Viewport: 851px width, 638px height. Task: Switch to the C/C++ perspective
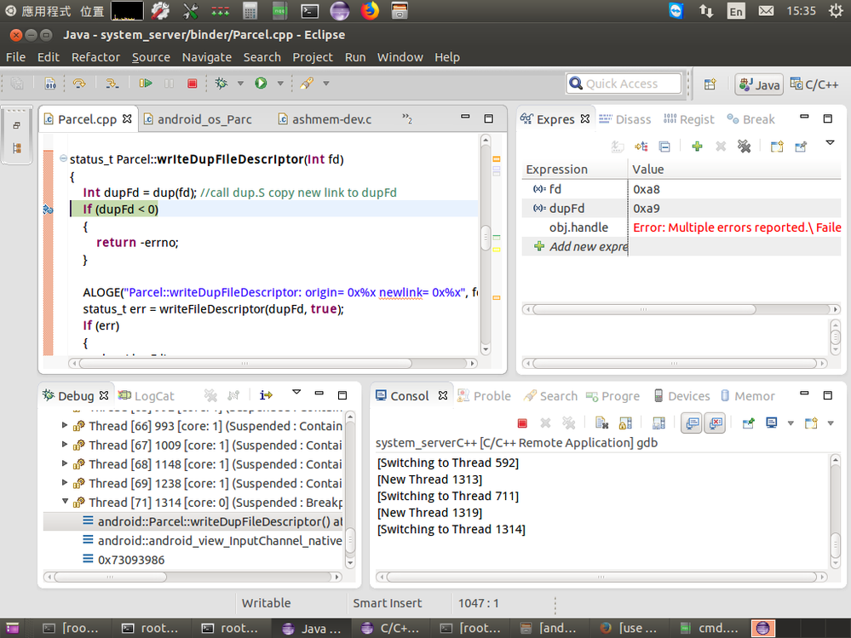(x=814, y=84)
